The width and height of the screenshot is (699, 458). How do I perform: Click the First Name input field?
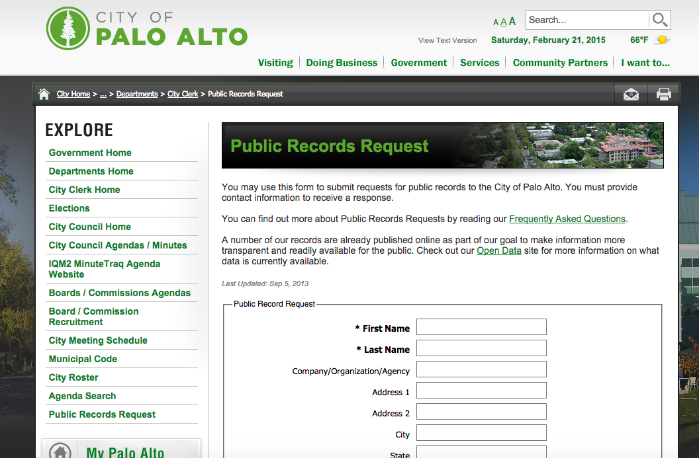click(481, 326)
